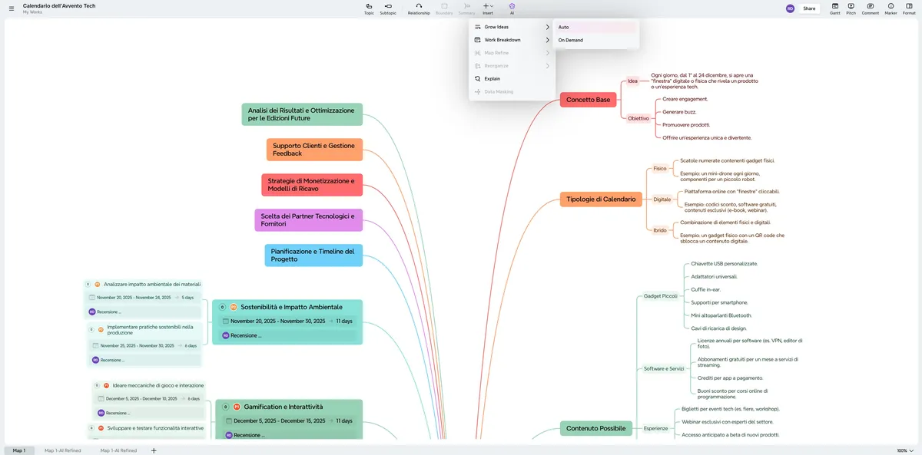Add a new Topic from toolbar
This screenshot has width=922, height=455.
(369, 8)
